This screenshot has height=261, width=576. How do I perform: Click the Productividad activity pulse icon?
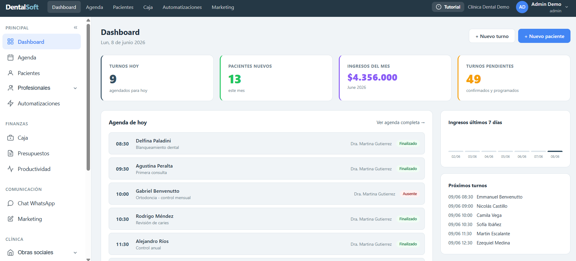tap(10, 169)
